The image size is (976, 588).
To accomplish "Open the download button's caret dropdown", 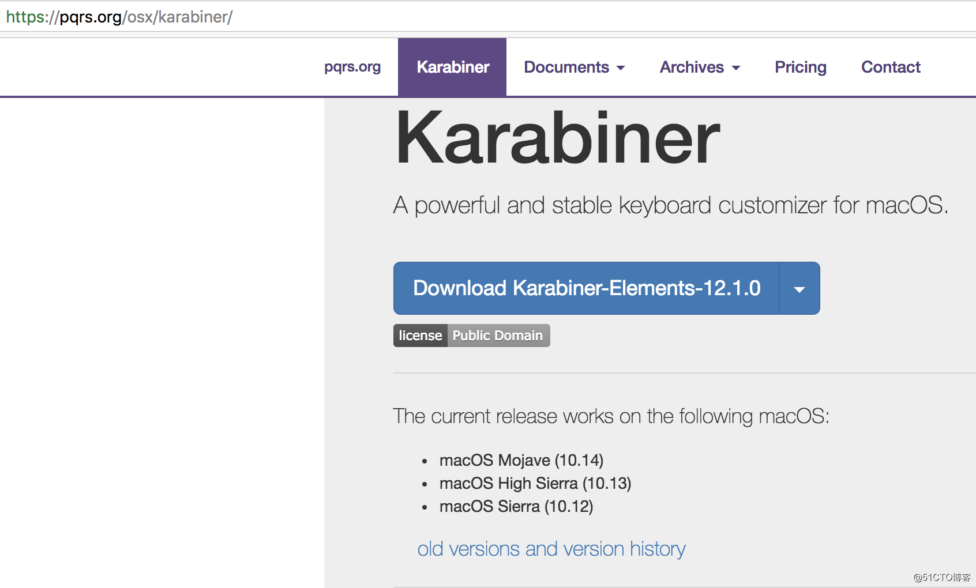I will pyautogui.click(x=799, y=288).
